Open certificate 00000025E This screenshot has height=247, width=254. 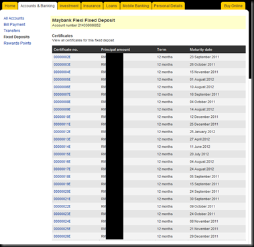[x=62, y=229]
